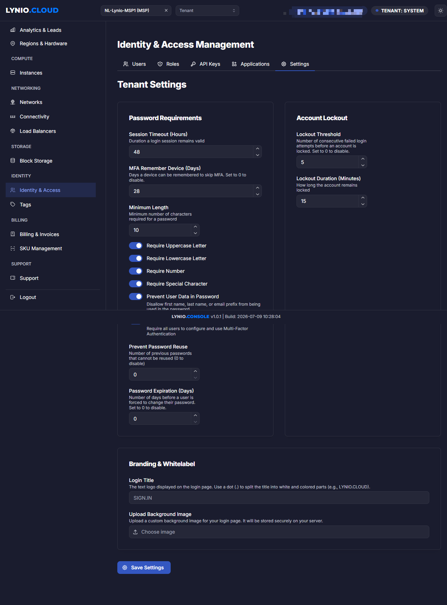
Task: Open Instances in the sidebar
Action: click(51, 73)
